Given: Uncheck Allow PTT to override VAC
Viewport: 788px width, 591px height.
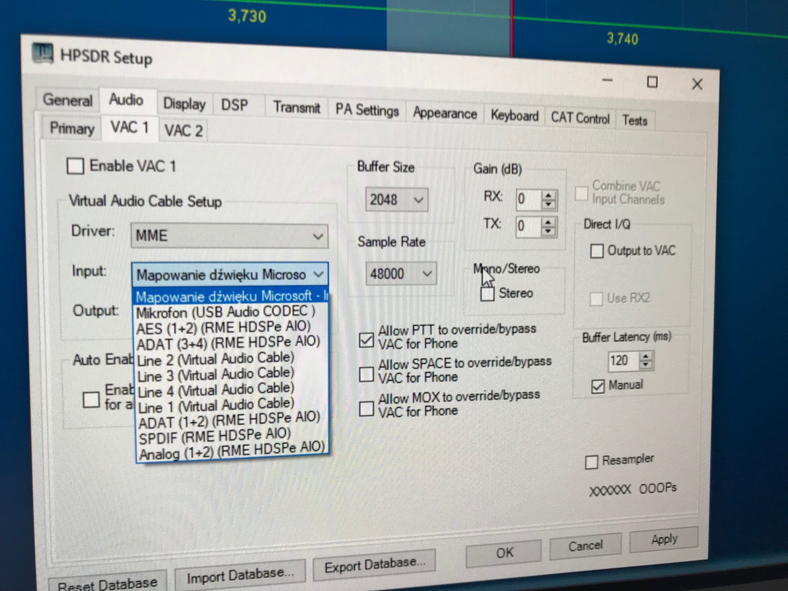Looking at the screenshot, I should pos(366,340).
